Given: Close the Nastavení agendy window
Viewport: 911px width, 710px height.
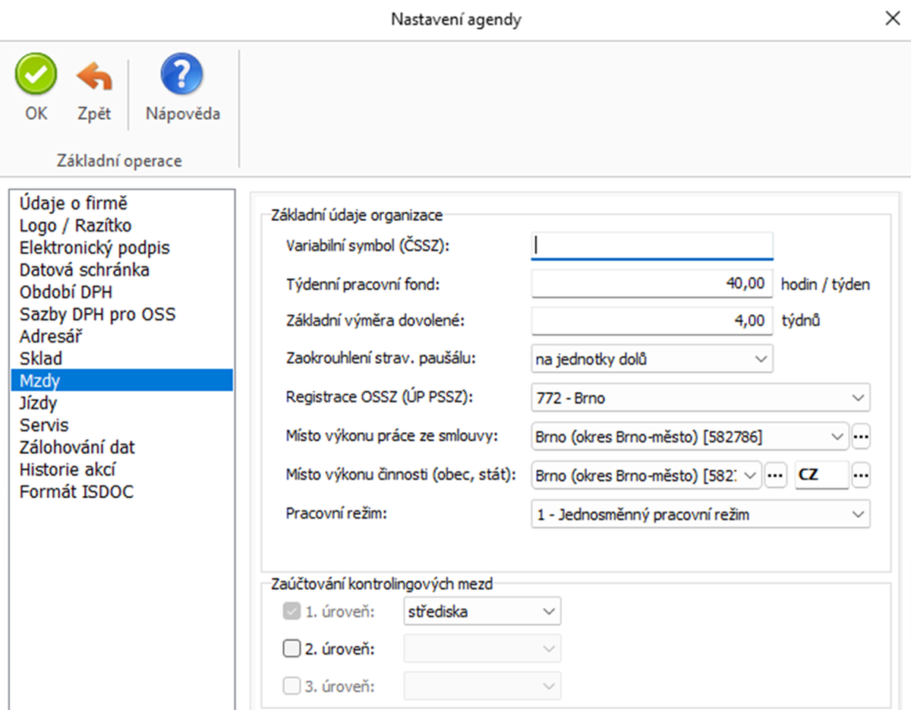Looking at the screenshot, I should pos(892,19).
